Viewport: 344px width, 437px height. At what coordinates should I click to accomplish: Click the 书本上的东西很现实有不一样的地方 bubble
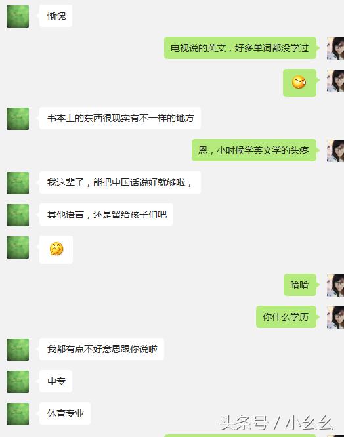120,118
